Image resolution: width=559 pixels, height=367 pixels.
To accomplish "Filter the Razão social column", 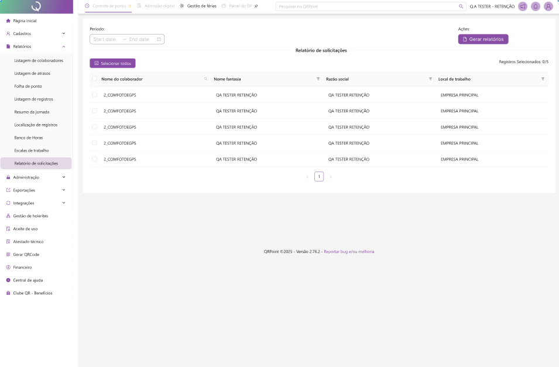I will coord(430,79).
